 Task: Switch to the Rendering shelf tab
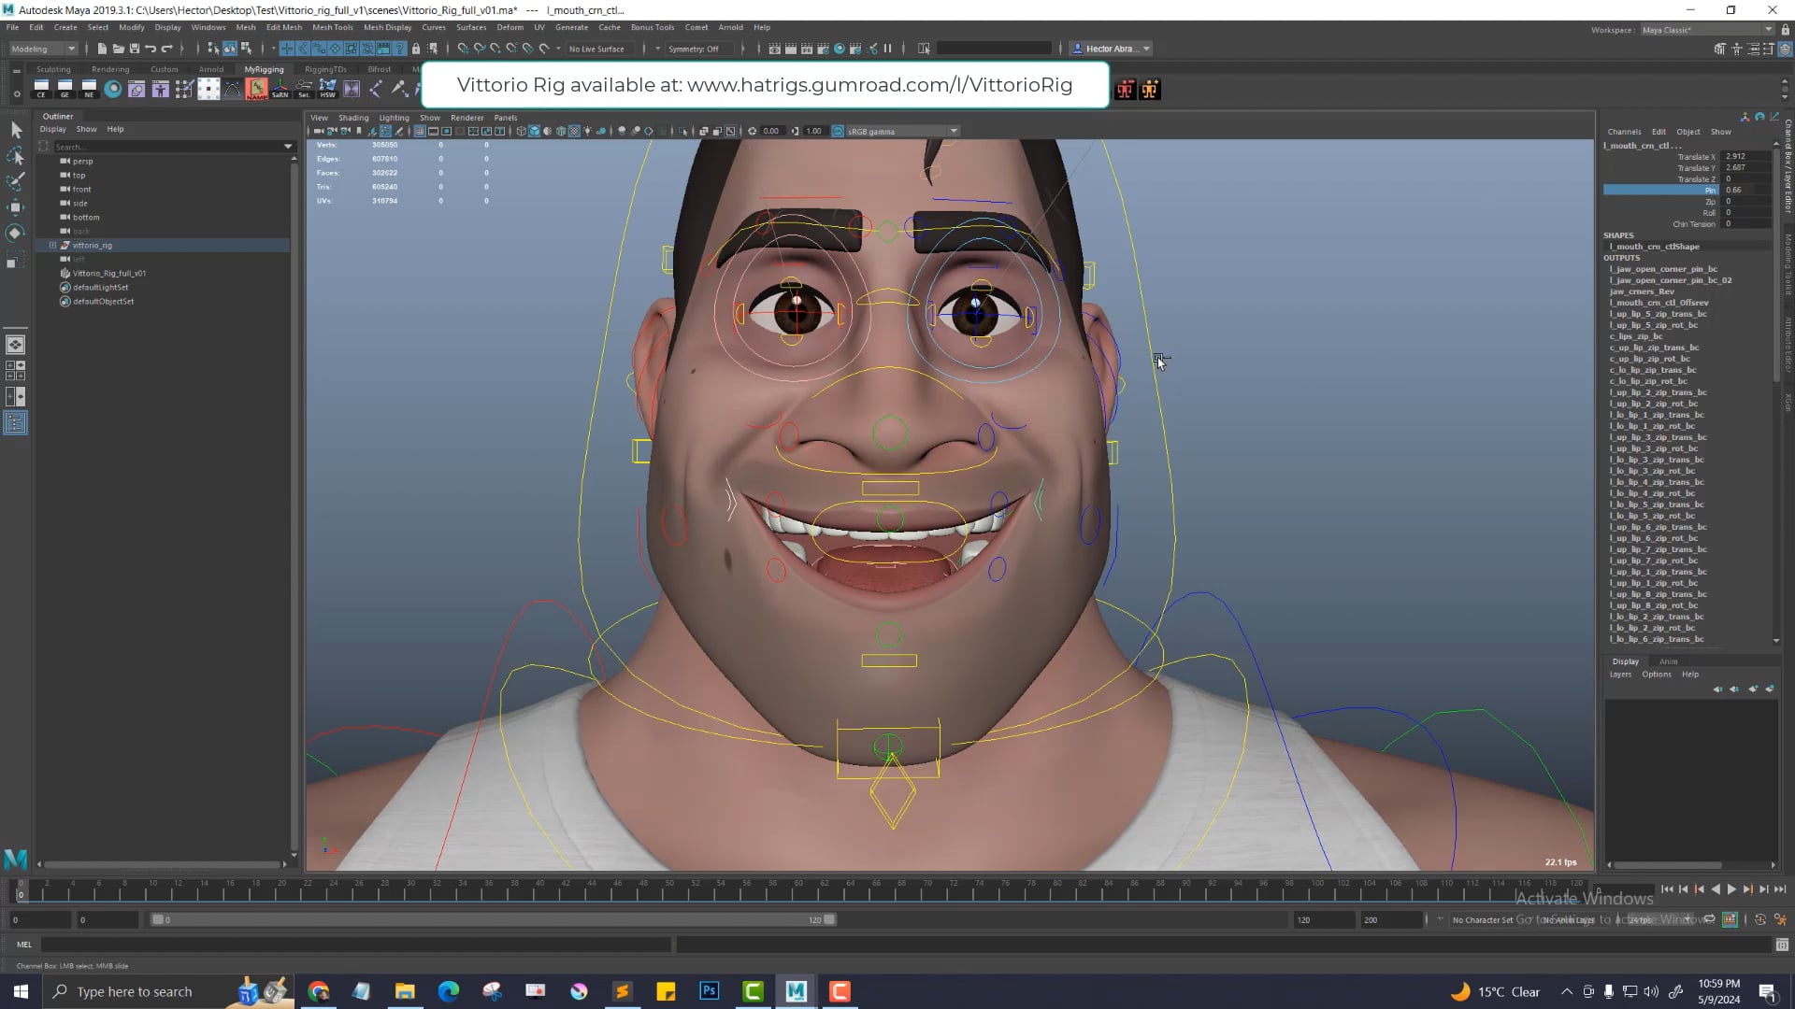pyautogui.click(x=110, y=69)
